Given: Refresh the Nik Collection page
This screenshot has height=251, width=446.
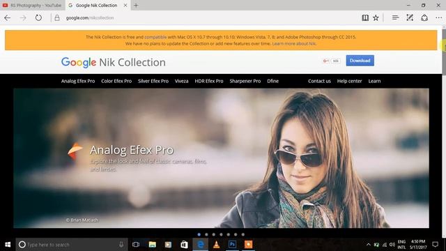Looking at the screenshot, I should (38, 17).
